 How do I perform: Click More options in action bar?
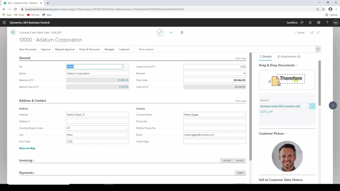coord(146,49)
